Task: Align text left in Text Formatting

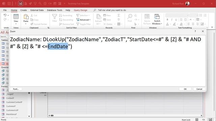Action: pyautogui.click(x=189, y=24)
